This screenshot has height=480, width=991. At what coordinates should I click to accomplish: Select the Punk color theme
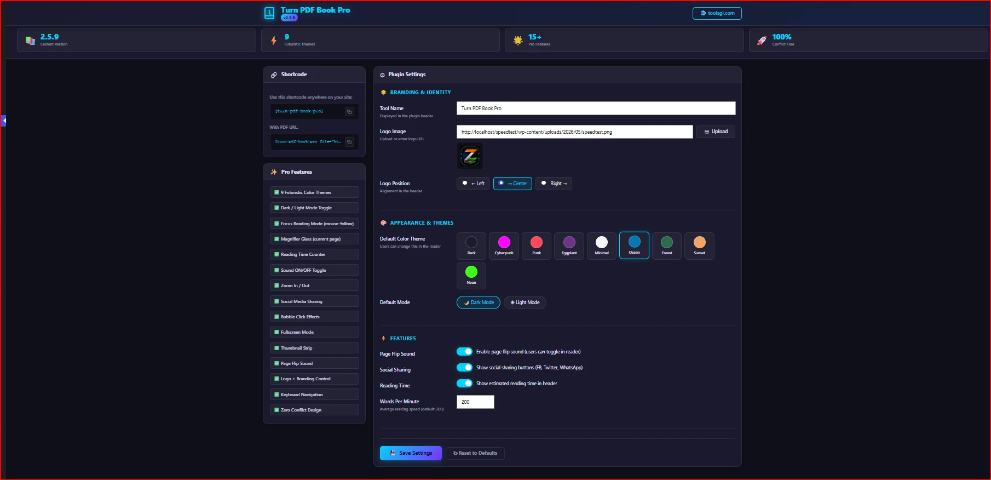click(537, 245)
